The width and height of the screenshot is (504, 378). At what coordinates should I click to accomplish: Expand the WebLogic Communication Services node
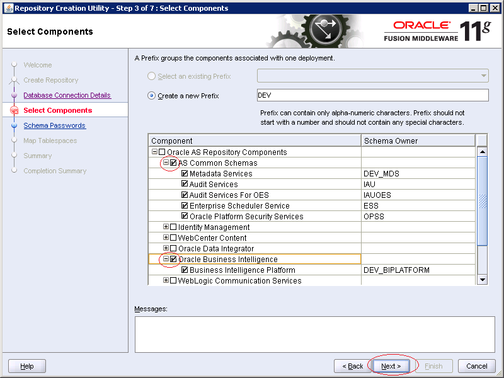click(x=166, y=280)
